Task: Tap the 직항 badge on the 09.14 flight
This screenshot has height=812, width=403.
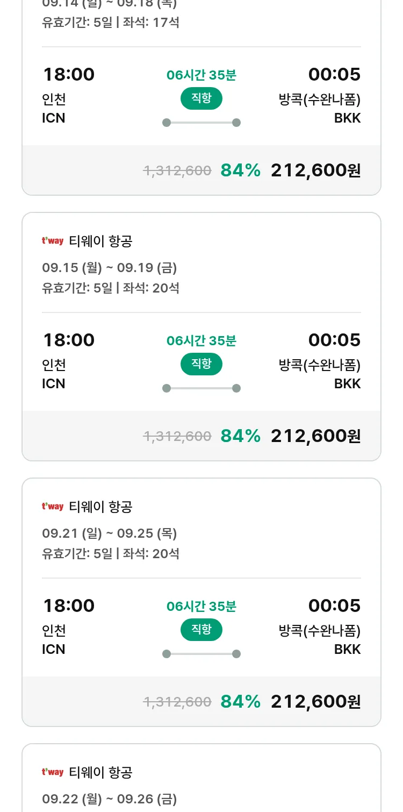Action: (201, 99)
